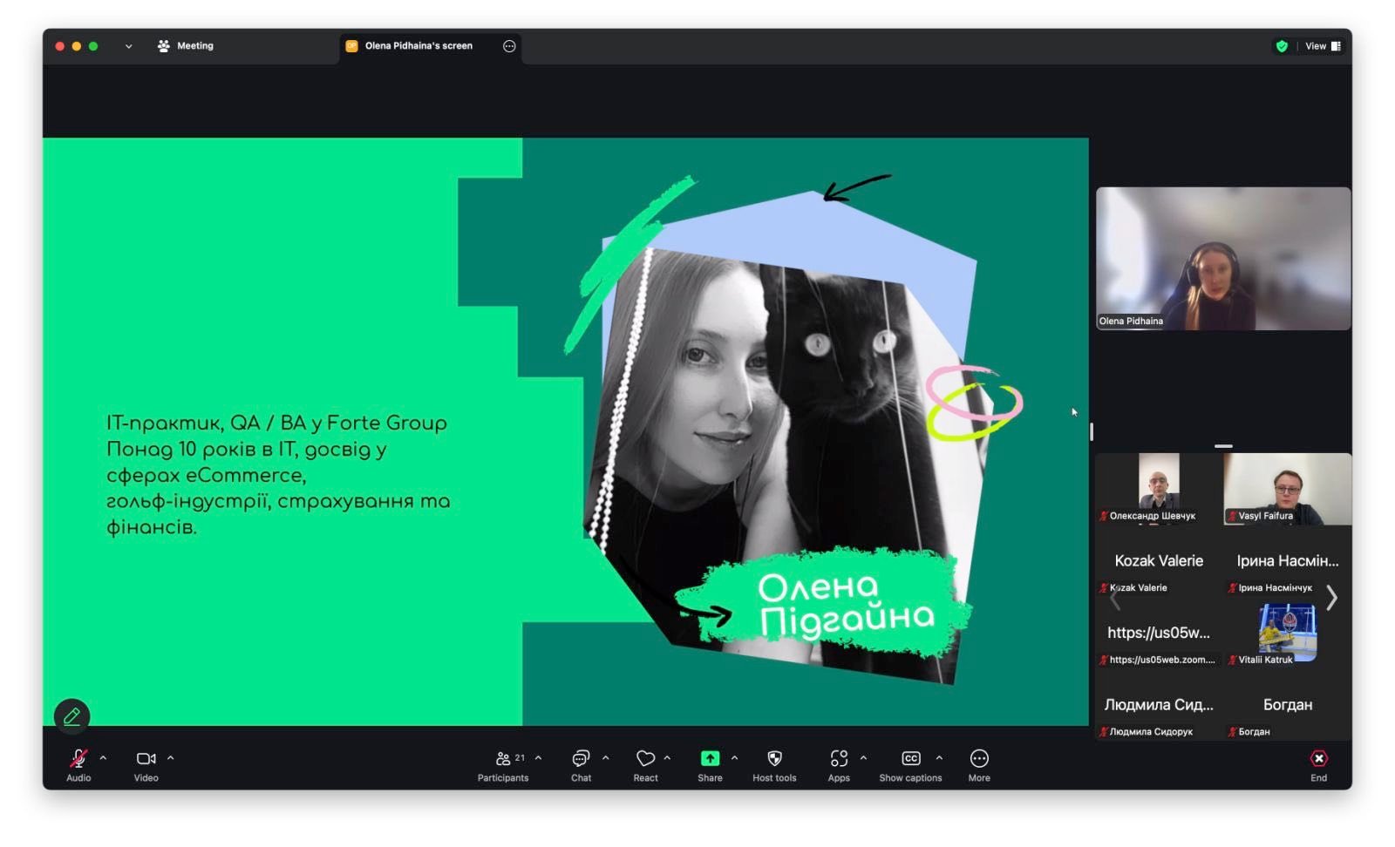Image resolution: width=1395 pixels, height=847 pixels.
Task: Open the Participants panel
Action: click(503, 764)
